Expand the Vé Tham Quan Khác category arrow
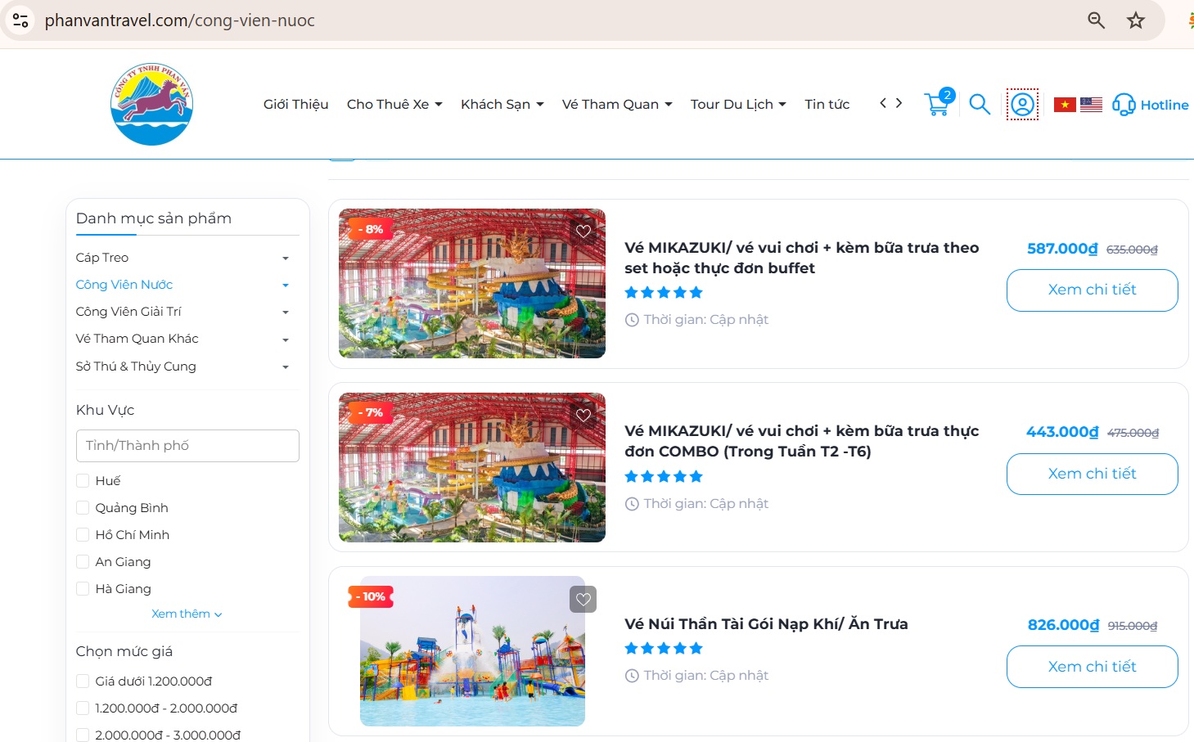This screenshot has width=1194, height=742. point(286,340)
